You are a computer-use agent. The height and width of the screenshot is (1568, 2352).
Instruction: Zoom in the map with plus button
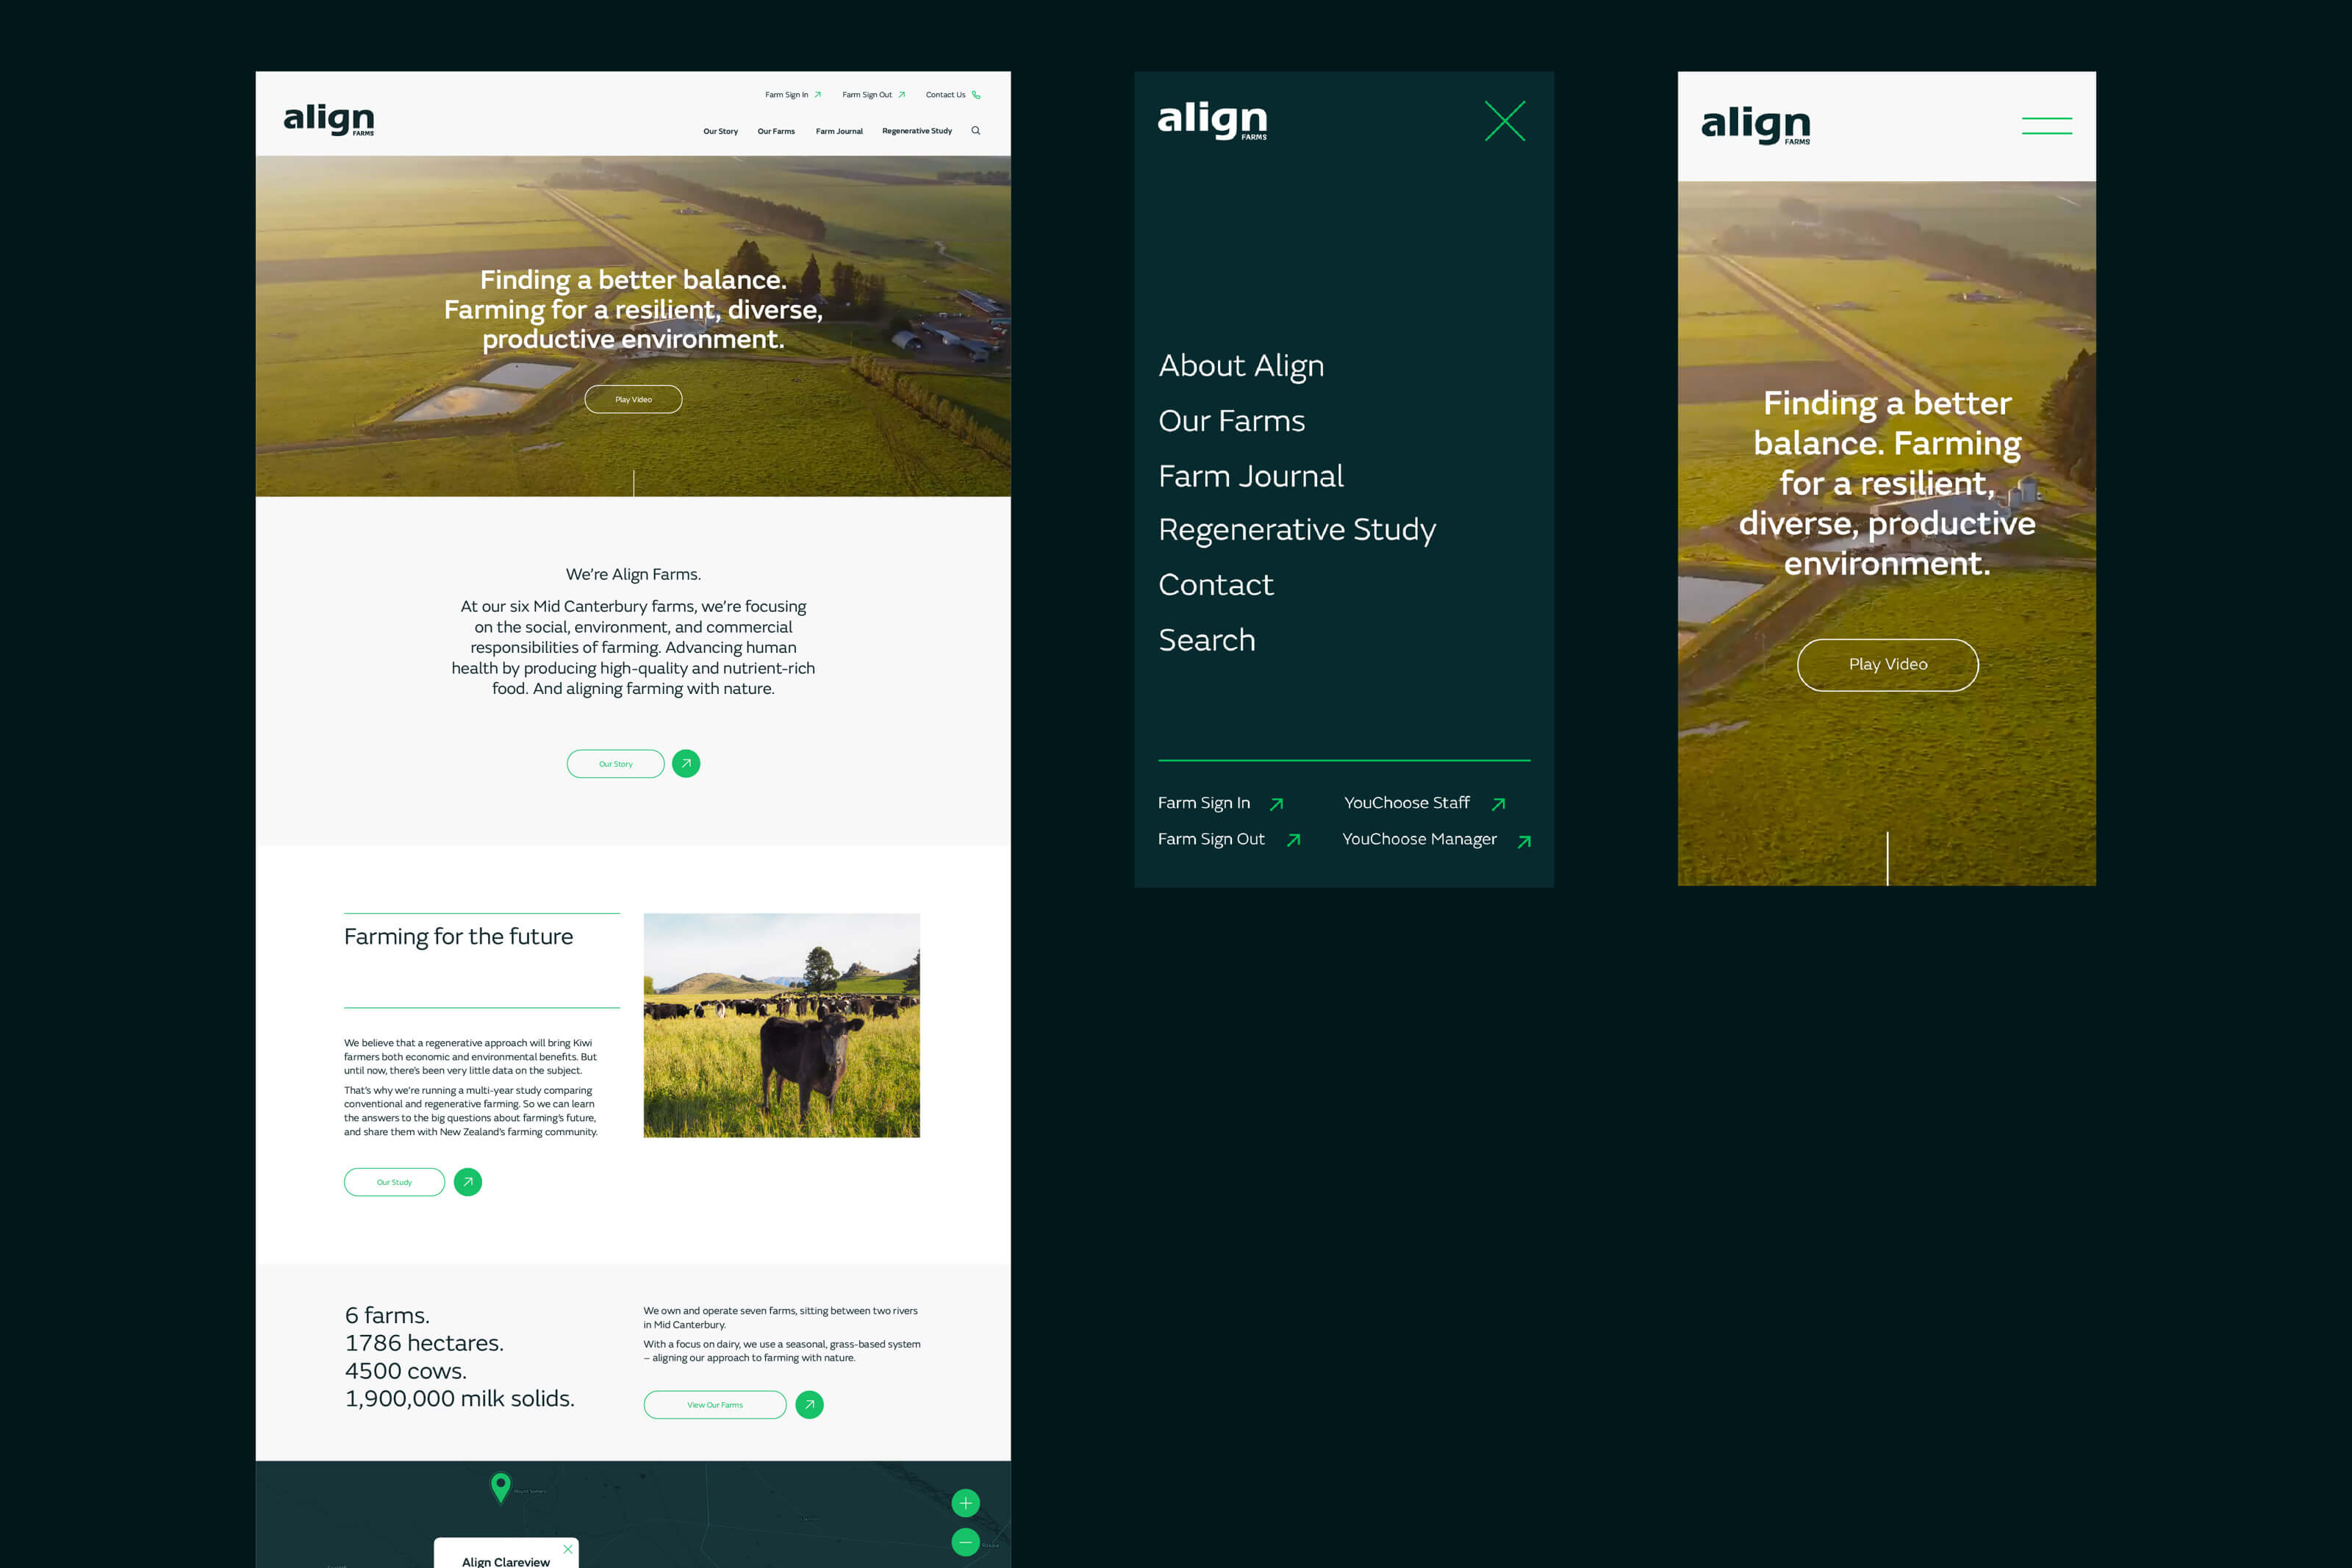[966, 1503]
